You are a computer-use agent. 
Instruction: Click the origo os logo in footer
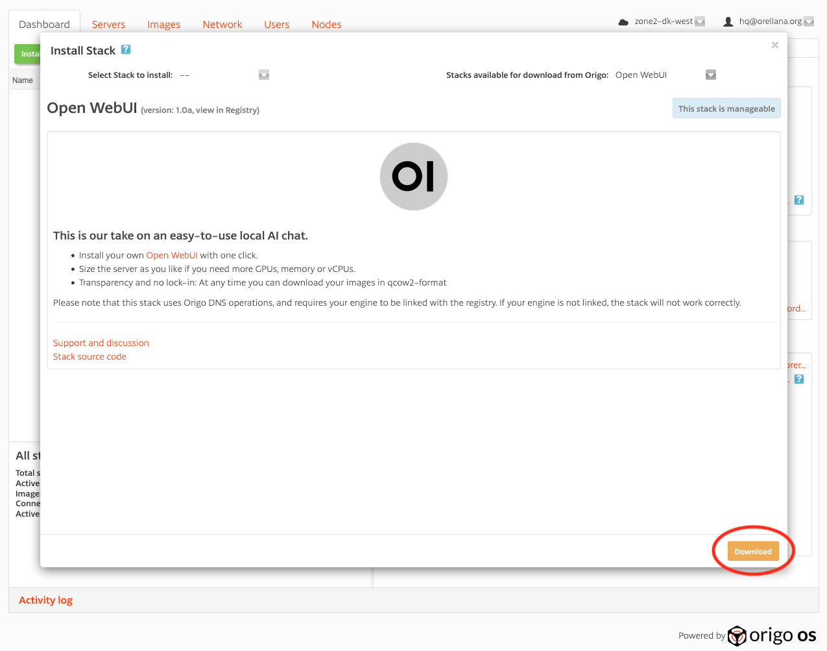(x=772, y=635)
